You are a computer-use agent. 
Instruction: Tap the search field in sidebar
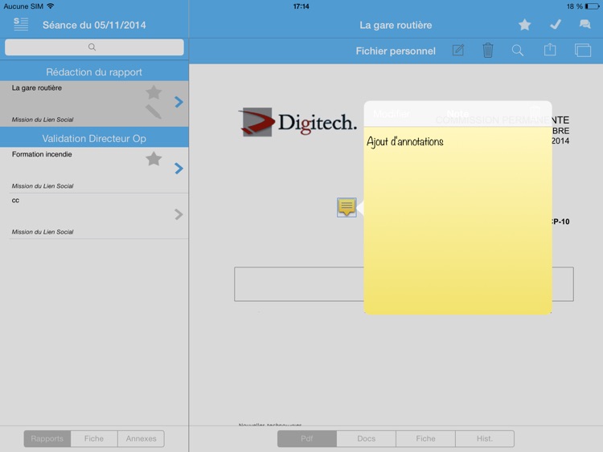click(94, 47)
